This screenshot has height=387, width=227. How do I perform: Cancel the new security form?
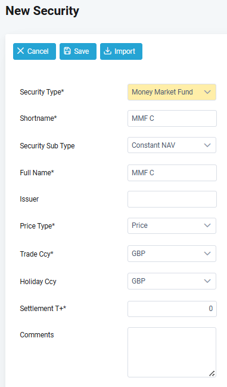click(35, 51)
